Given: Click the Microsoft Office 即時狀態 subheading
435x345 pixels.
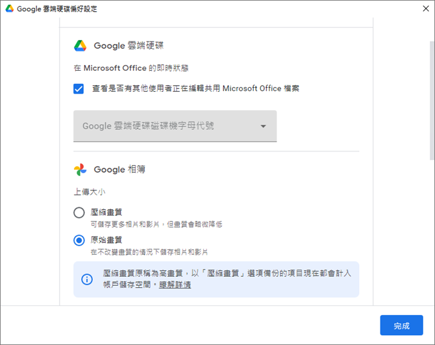Looking at the screenshot, I should point(131,68).
